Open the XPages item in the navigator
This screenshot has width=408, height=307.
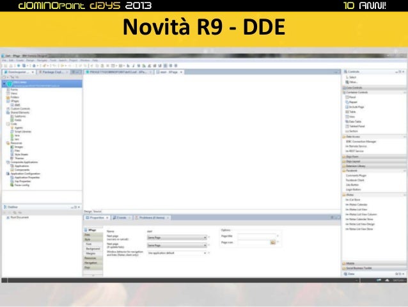tap(15, 101)
